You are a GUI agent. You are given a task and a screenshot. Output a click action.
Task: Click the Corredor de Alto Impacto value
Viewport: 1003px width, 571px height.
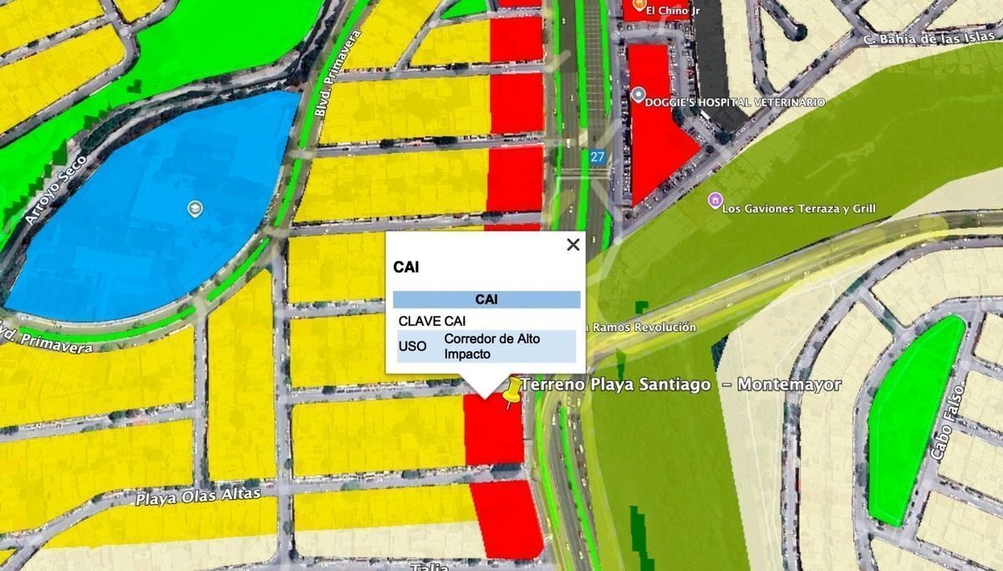tap(491, 346)
